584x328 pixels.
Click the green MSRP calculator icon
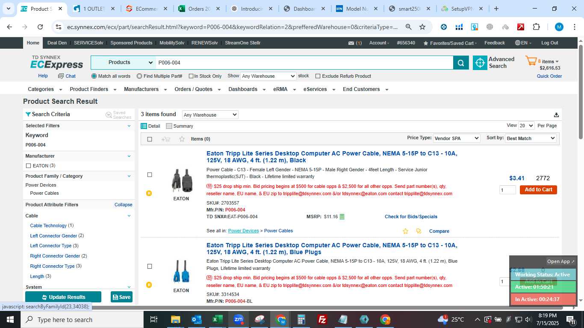[342, 217]
